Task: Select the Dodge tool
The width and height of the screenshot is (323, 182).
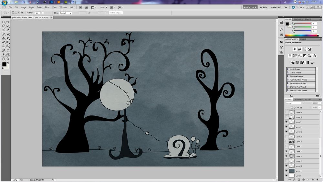Action: 8,46
